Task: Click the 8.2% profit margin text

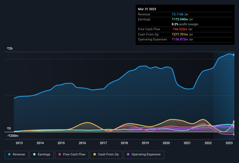Action: (x=185, y=24)
